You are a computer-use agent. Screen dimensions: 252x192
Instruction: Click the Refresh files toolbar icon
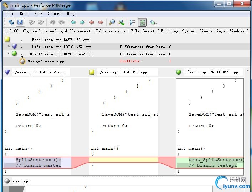point(11,22)
